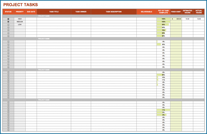Select the 90% completion progress cell
207x134 pixels.
pos(163,25)
